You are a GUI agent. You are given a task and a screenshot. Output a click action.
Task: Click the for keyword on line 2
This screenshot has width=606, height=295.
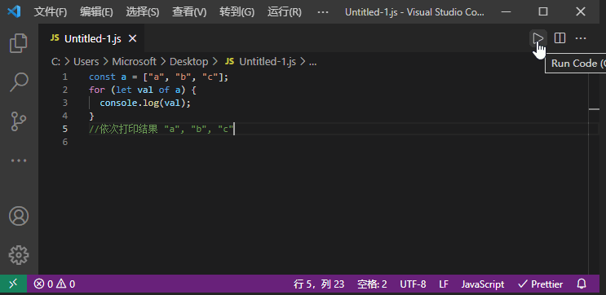click(96, 90)
